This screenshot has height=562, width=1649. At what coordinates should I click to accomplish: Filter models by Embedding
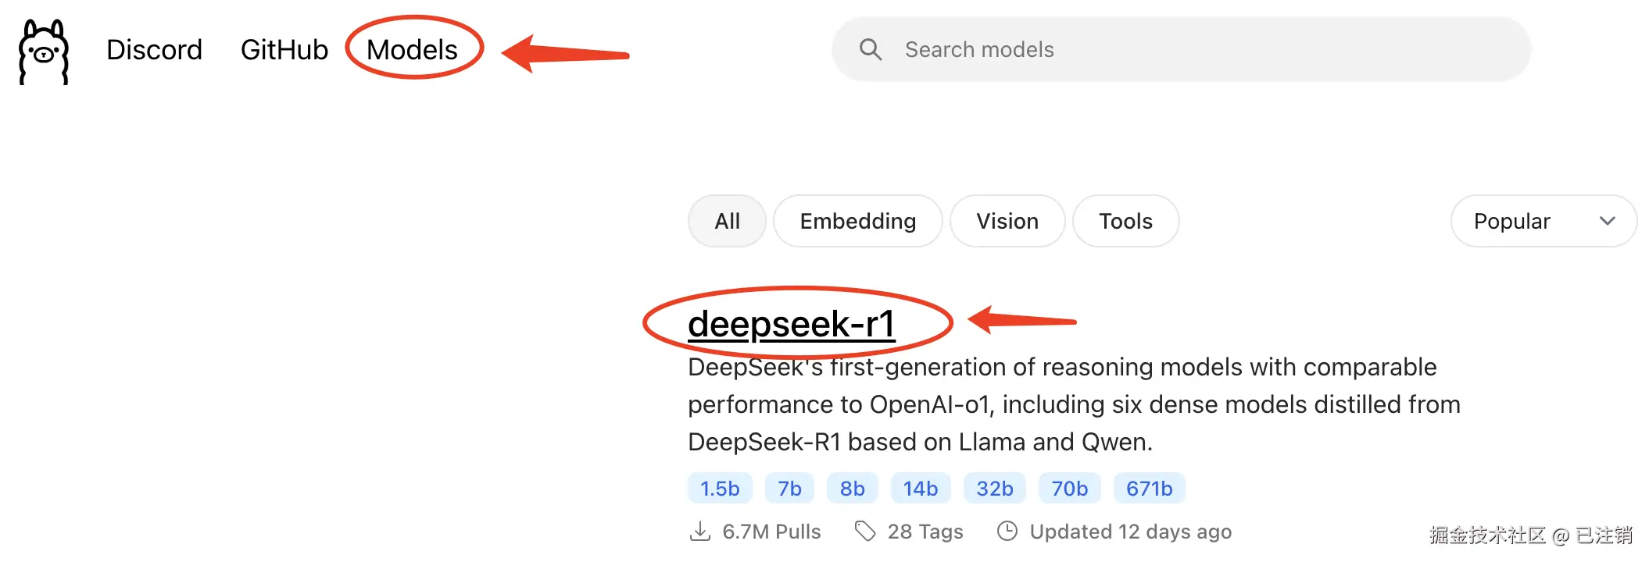[857, 222]
